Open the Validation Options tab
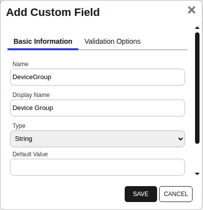The image size is (203, 210). 112,41
